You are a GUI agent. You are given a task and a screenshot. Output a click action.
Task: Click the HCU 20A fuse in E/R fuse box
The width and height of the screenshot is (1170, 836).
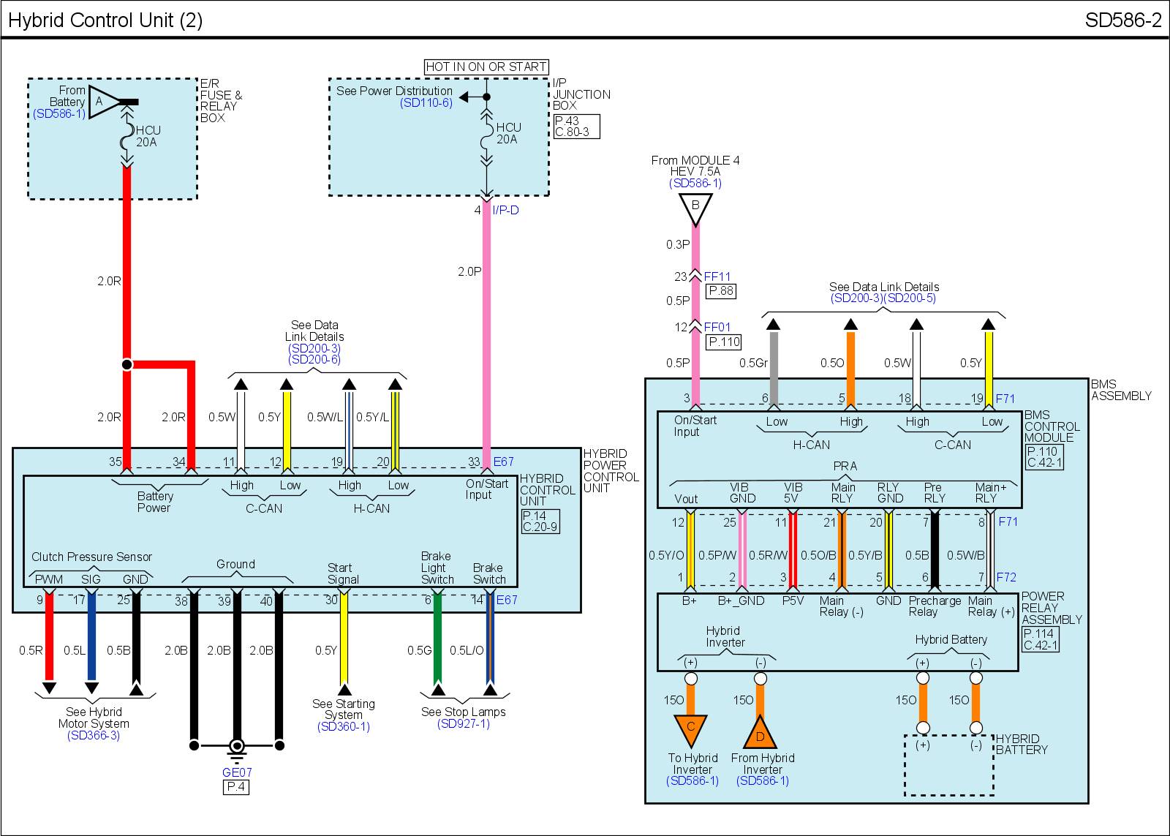click(127, 135)
